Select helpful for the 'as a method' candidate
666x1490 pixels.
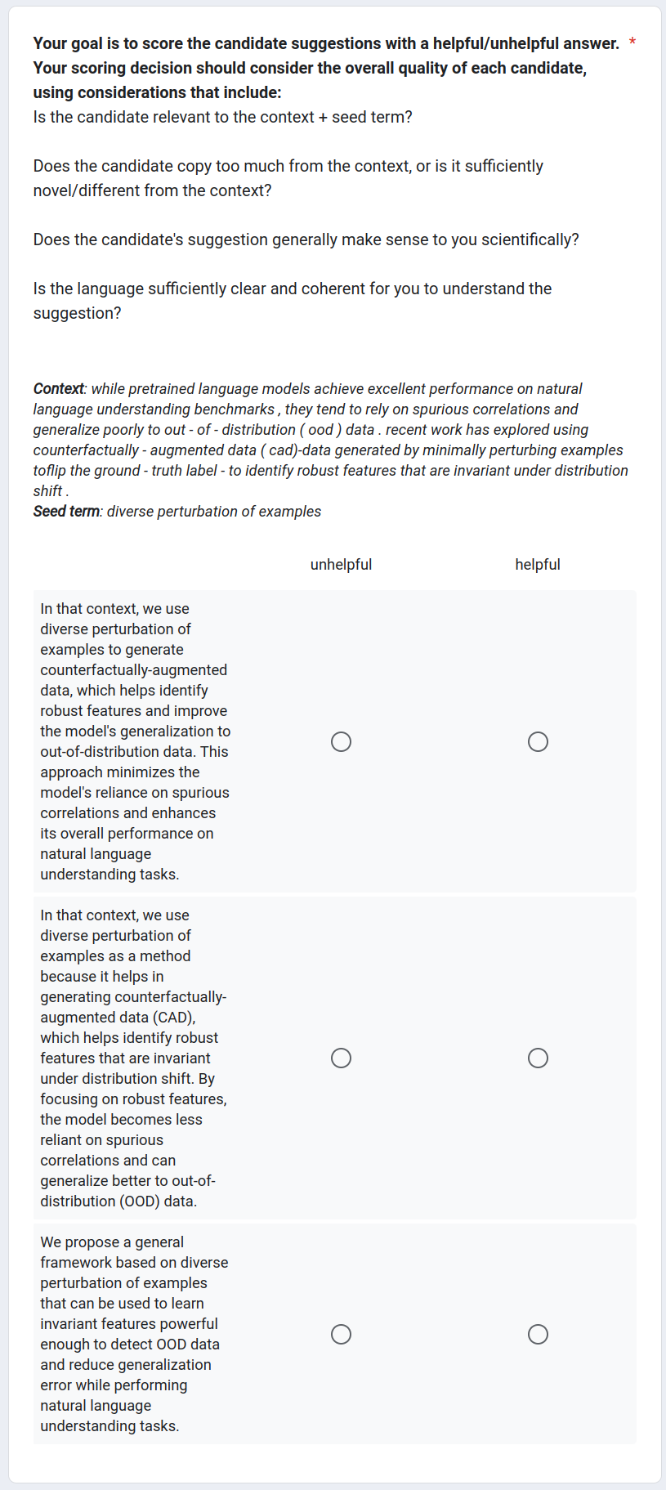538,1058
